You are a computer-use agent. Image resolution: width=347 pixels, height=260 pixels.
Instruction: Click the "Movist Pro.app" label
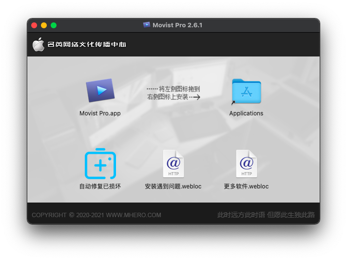[x=100, y=113]
